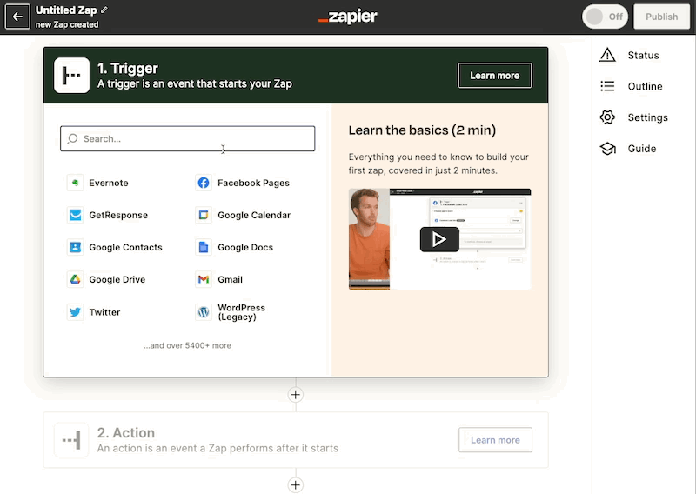The height and width of the screenshot is (494, 696).
Task: Open Settings gear icon
Action: tap(607, 117)
